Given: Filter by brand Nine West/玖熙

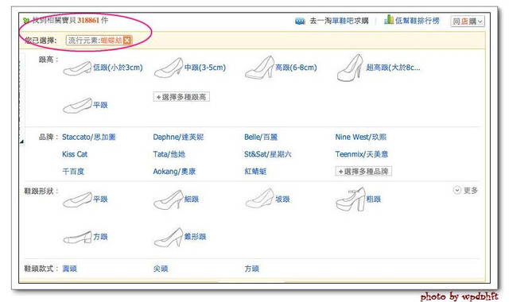Looking at the screenshot, I should click(360, 137).
